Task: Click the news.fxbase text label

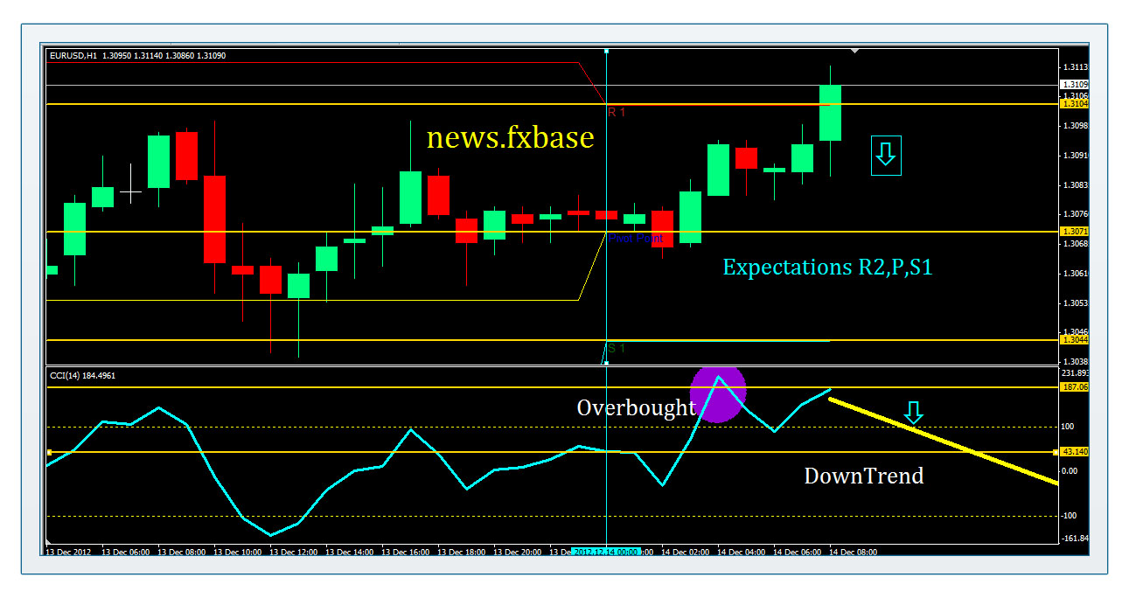Action: click(x=510, y=137)
